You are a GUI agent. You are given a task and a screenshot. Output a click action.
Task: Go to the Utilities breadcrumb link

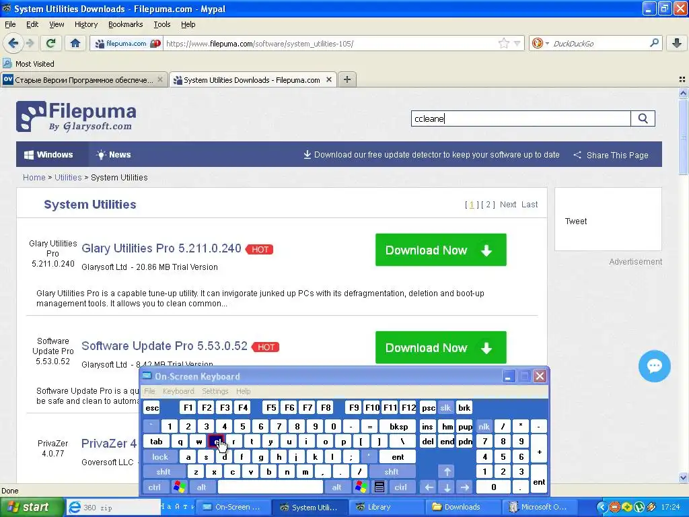[68, 177]
